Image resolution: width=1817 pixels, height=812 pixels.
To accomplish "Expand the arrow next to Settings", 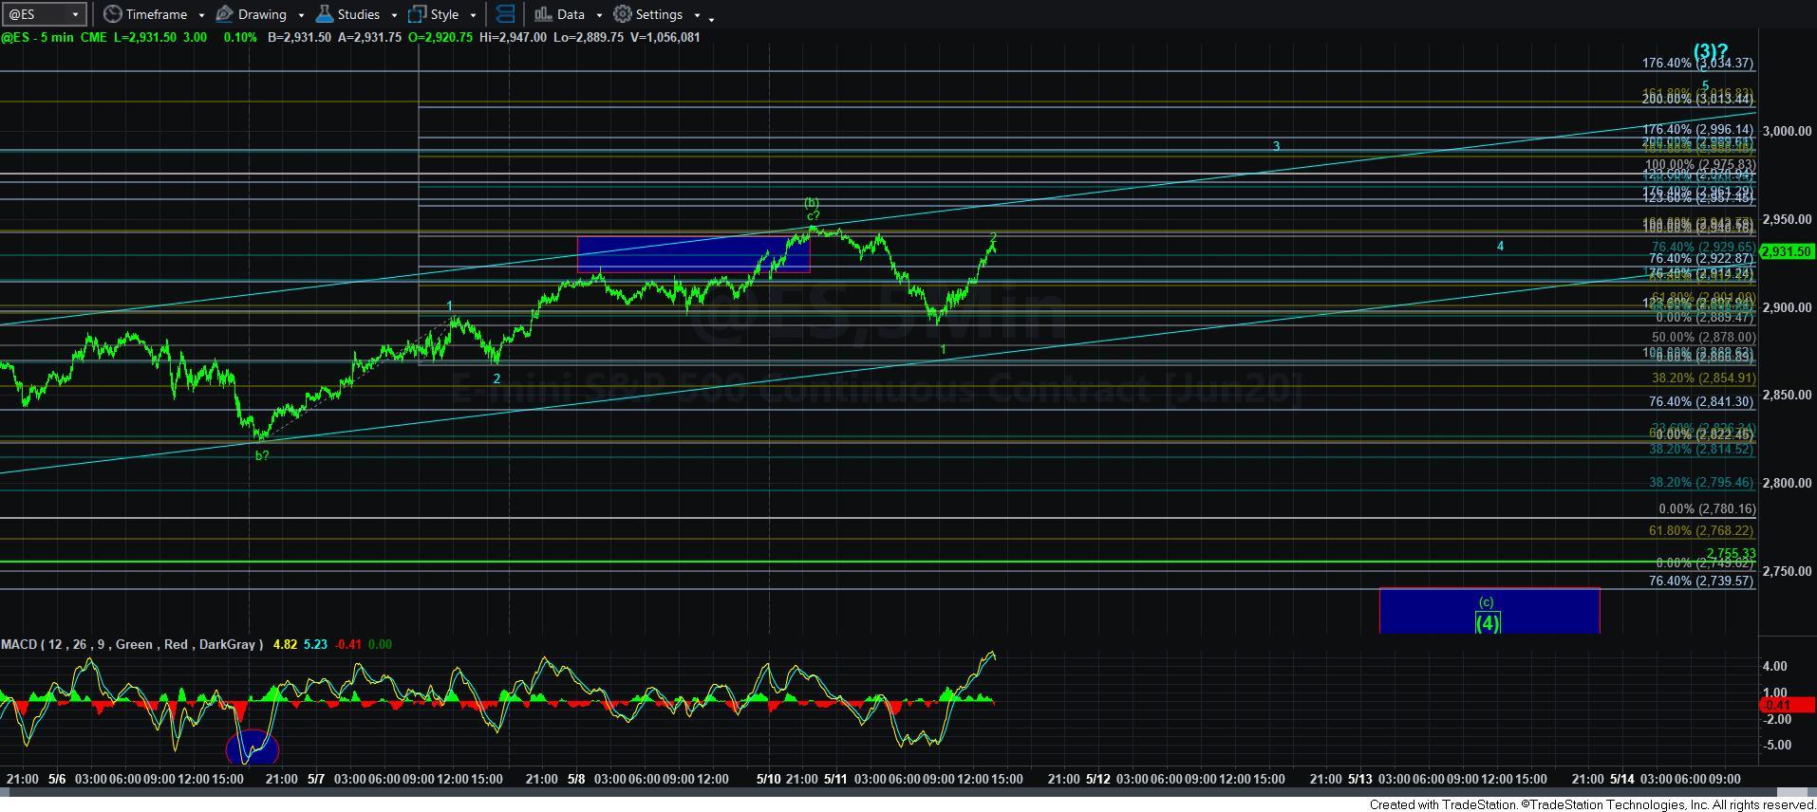I will pyautogui.click(x=697, y=15).
